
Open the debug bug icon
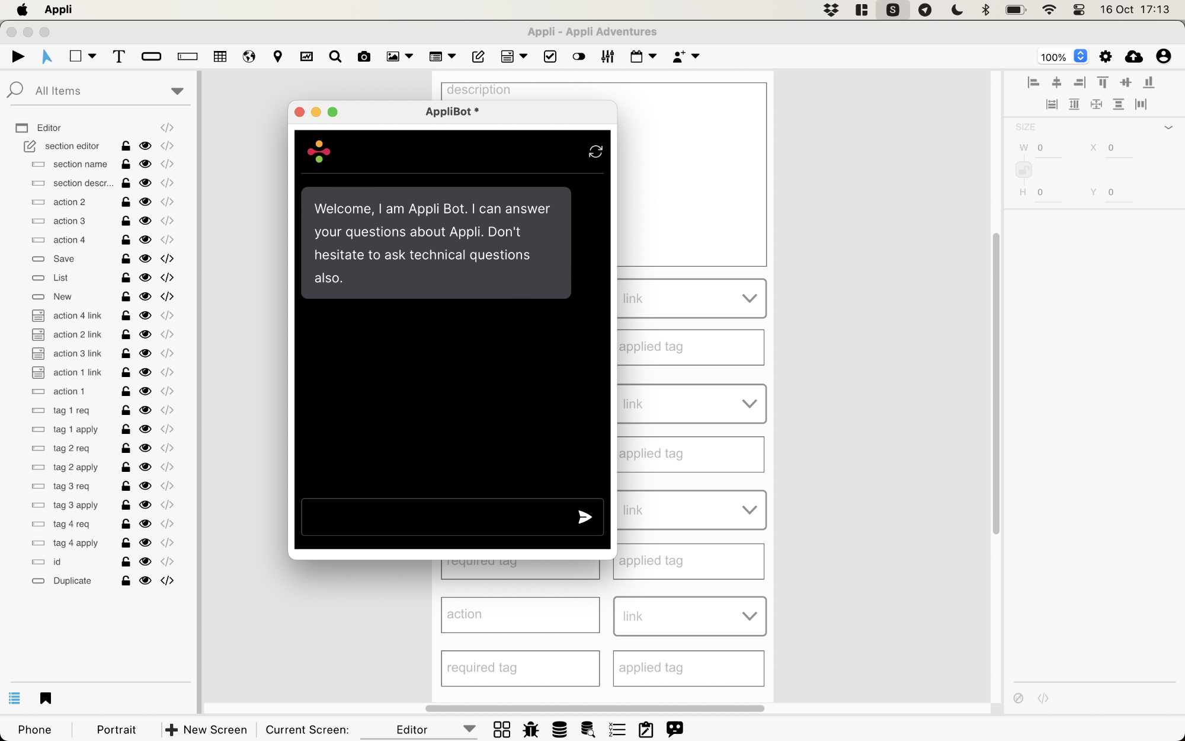pyautogui.click(x=530, y=729)
